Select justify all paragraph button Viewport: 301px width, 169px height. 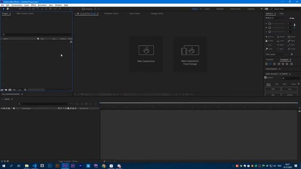click(x=292, y=64)
